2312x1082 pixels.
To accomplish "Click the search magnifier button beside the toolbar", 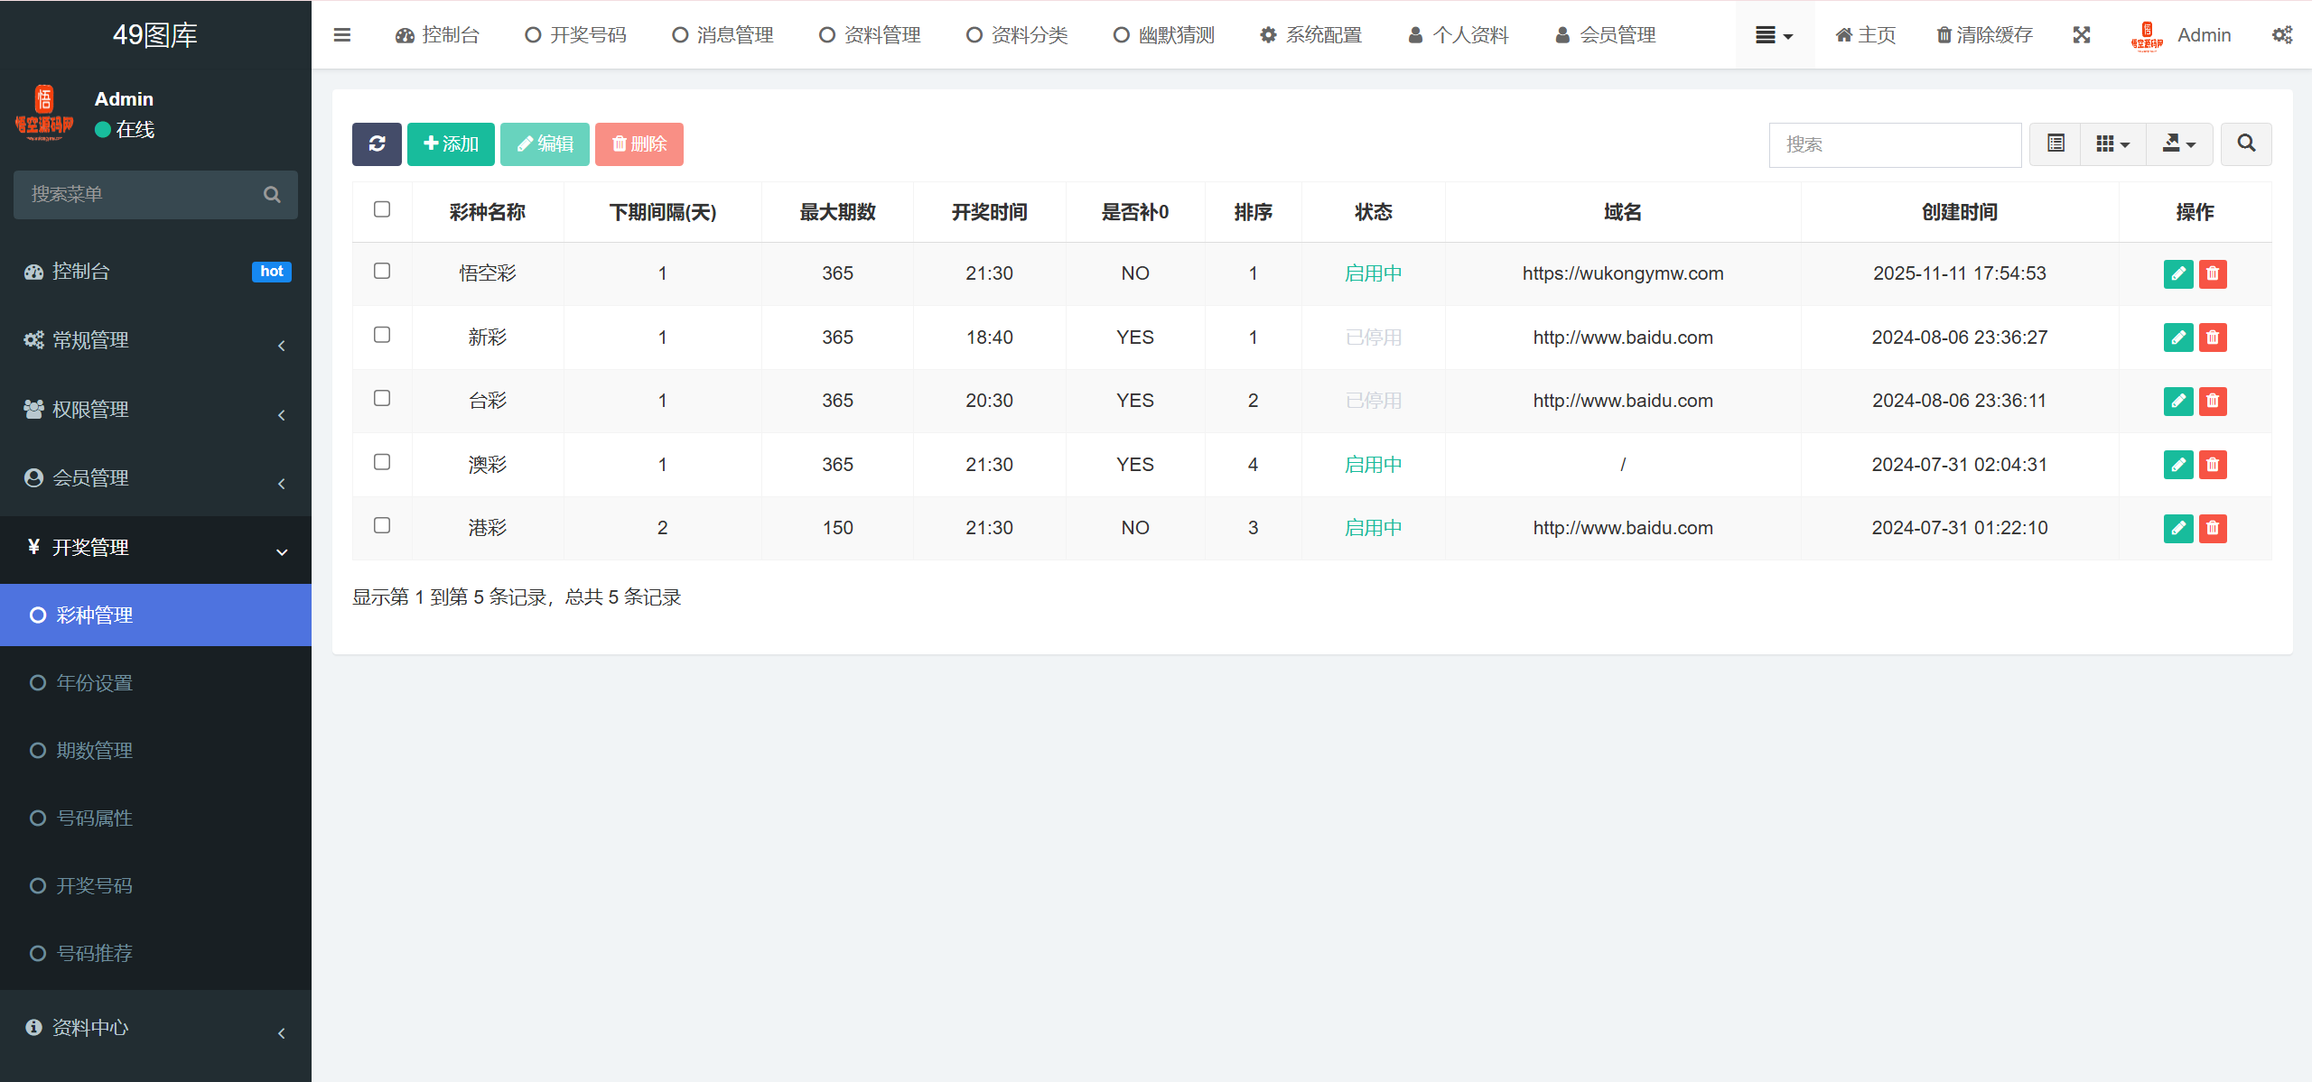I will [2246, 144].
